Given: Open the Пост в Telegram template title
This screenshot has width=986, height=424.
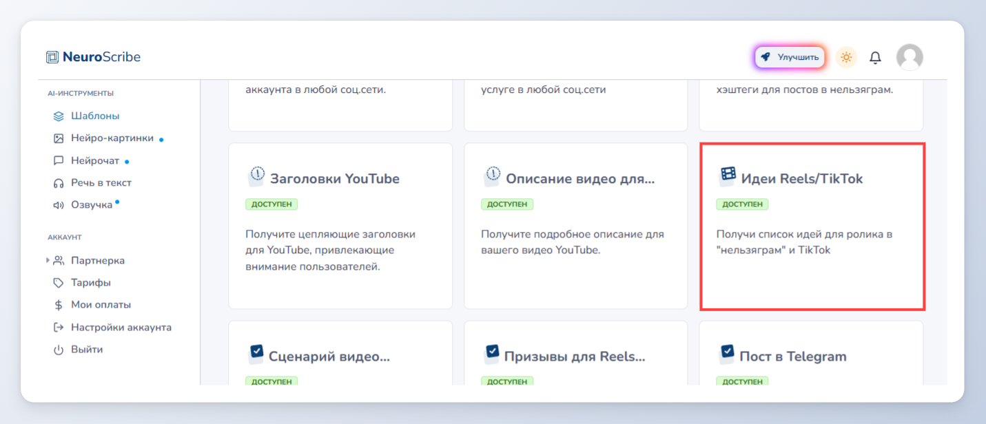Looking at the screenshot, I should pos(793,357).
